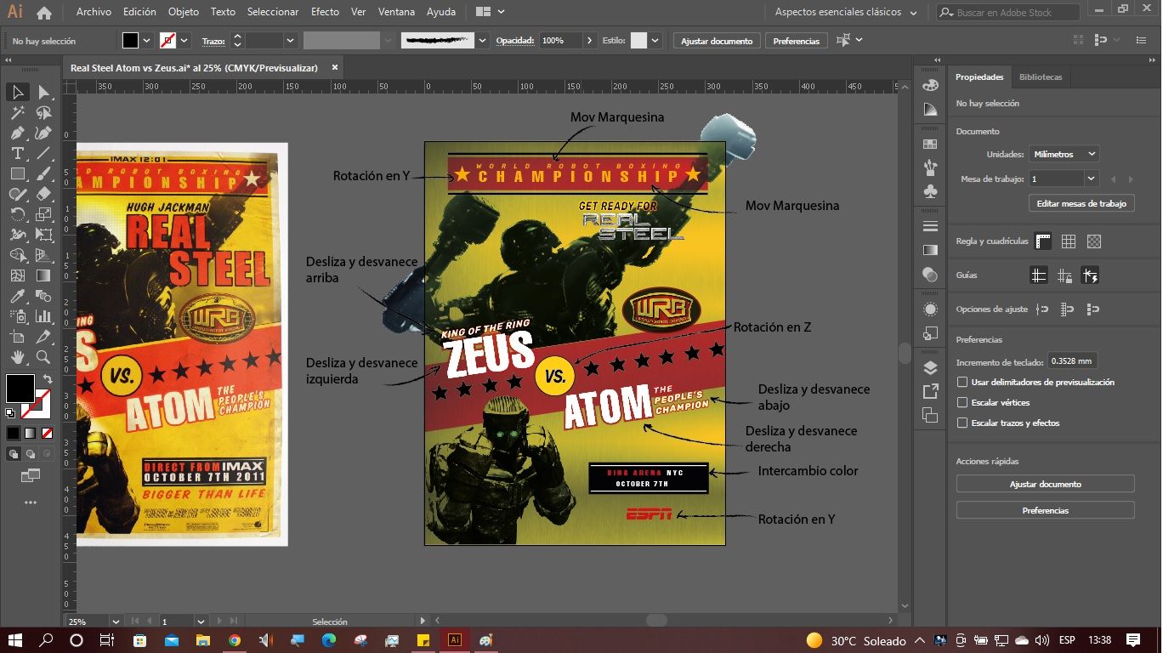Enable Escalar vértices checkbox
1163x653 pixels.
click(962, 403)
